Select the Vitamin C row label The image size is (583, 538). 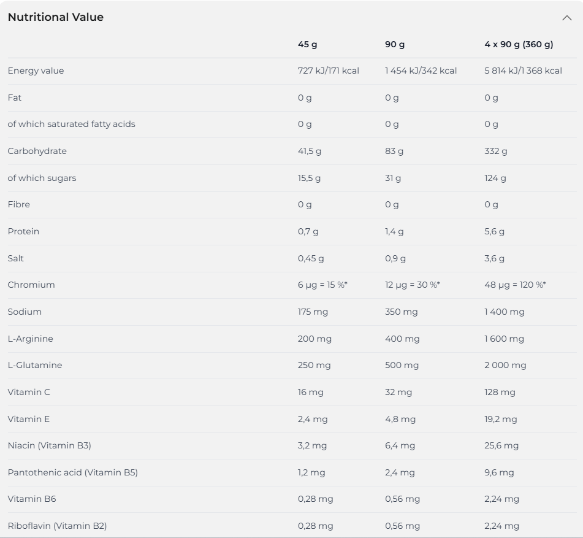29,392
